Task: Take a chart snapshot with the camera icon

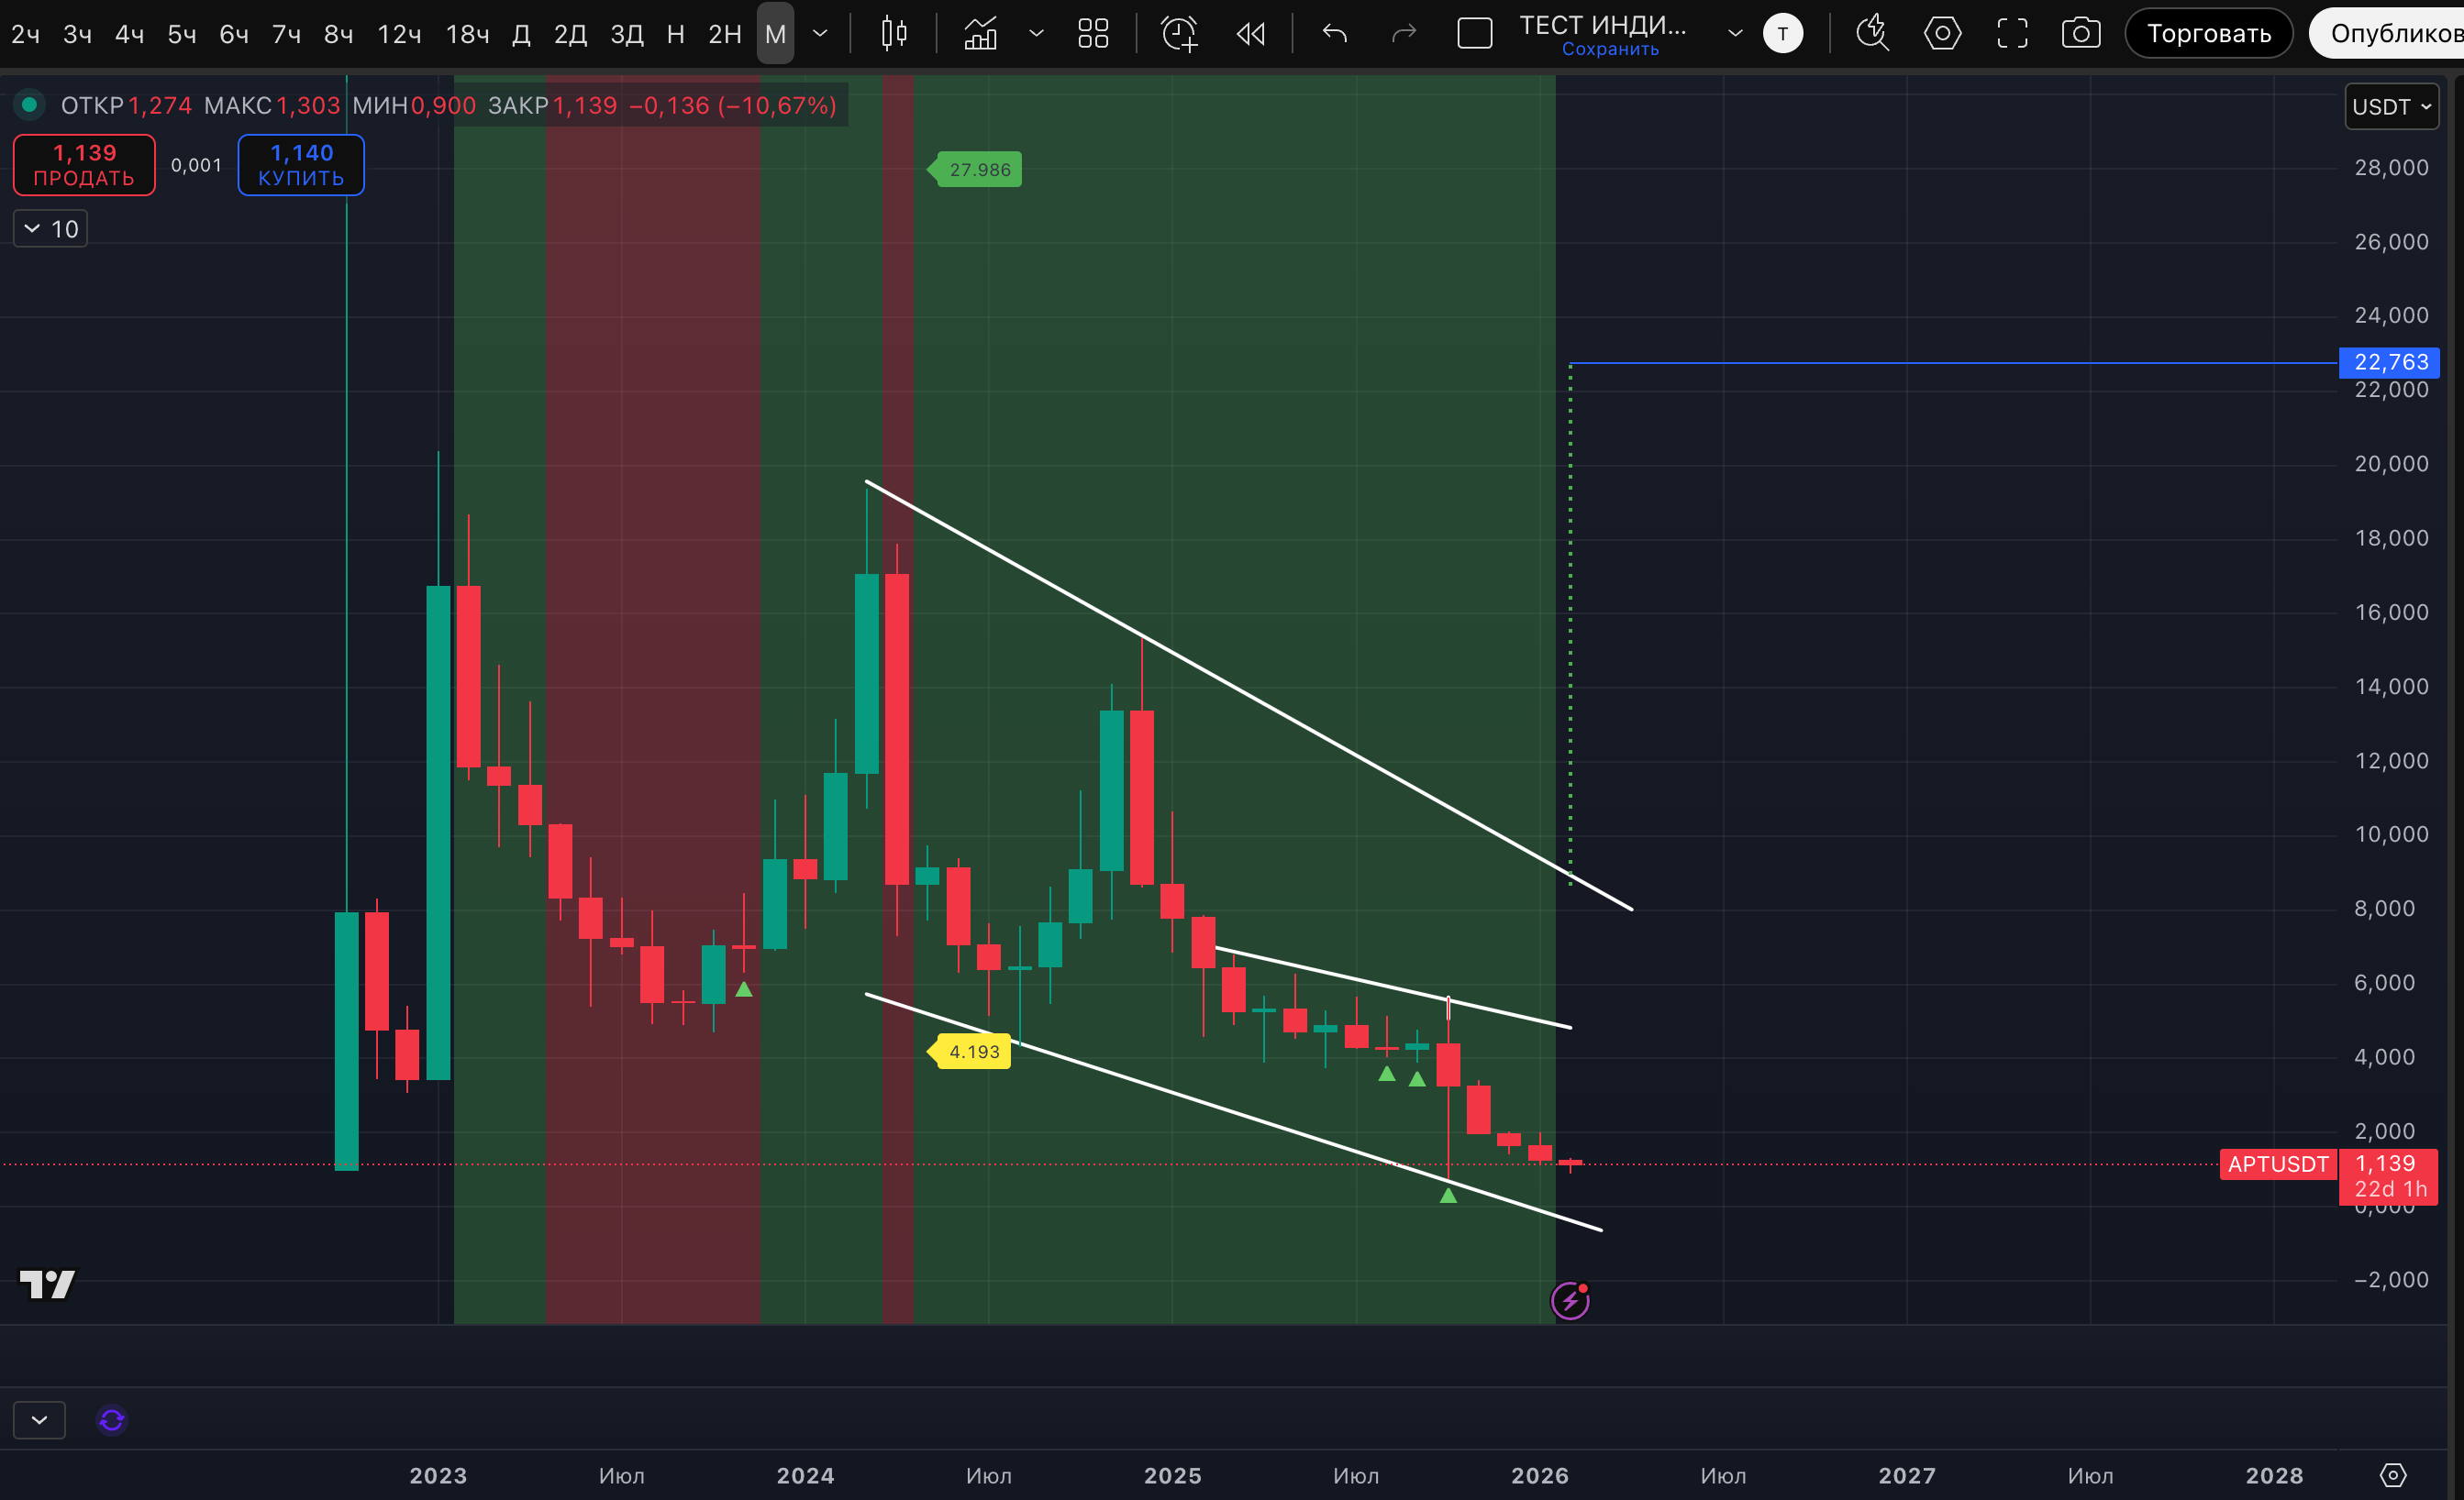Action: pyautogui.click(x=2080, y=34)
